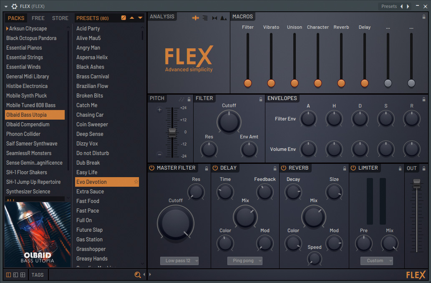431x283 pixels.
Task: Open the plugin menu arrow beside FLEX title
Action: [x=6, y=7]
